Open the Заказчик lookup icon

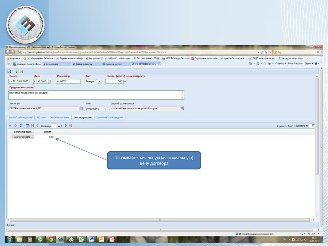81,108
